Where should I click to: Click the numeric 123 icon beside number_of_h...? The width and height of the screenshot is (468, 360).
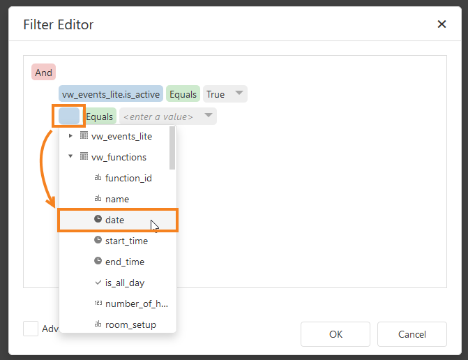[x=98, y=303]
